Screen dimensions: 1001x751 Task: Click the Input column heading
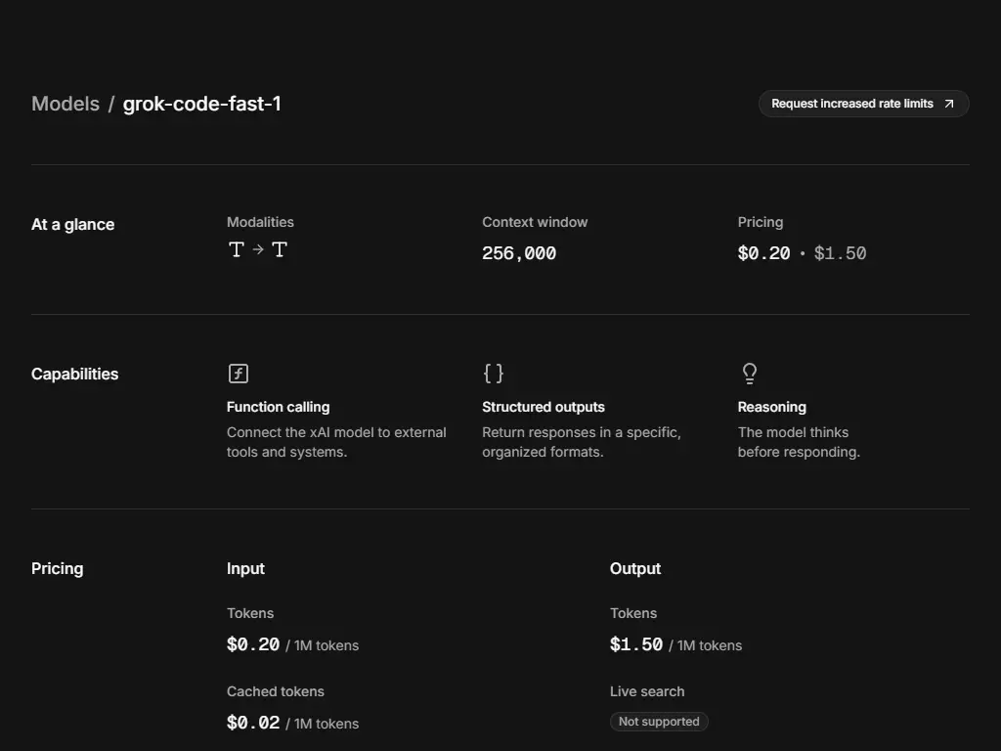[245, 568]
